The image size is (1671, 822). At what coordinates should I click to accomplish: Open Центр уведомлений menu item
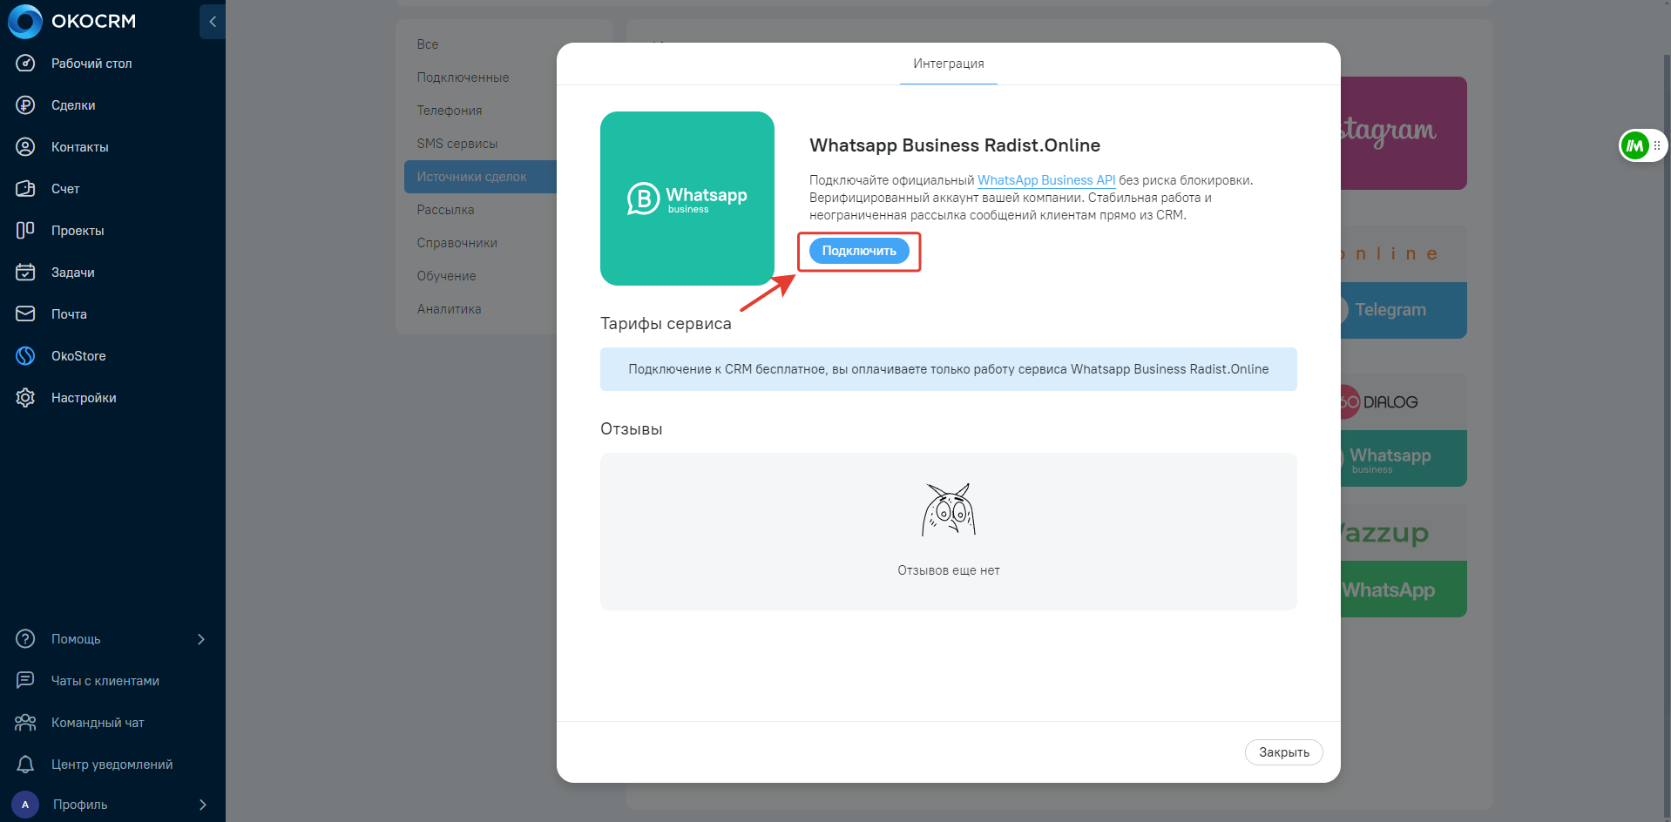point(112,765)
